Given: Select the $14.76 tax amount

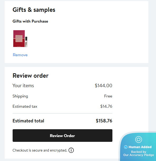Looking at the screenshot, I should point(106,106).
